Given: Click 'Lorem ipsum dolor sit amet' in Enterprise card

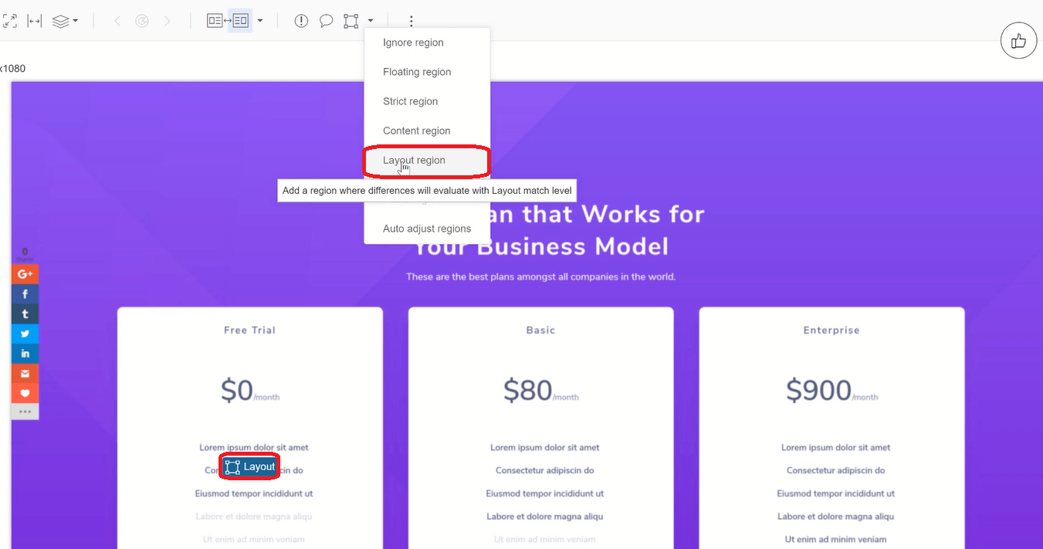Looking at the screenshot, I should (x=836, y=447).
